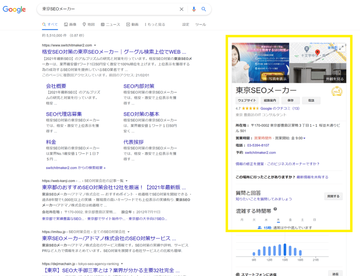Open 東京都のおすすめSEO対策会社12社を厳選 result
Viewport: 360px width, 276px height.
[114, 187]
